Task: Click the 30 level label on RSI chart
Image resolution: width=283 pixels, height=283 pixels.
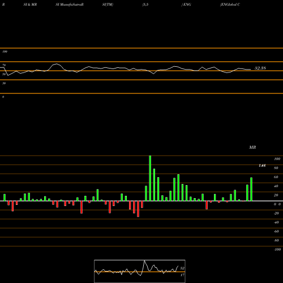Action: (4, 83)
